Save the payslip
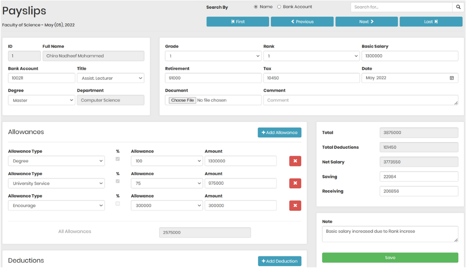 [390, 258]
